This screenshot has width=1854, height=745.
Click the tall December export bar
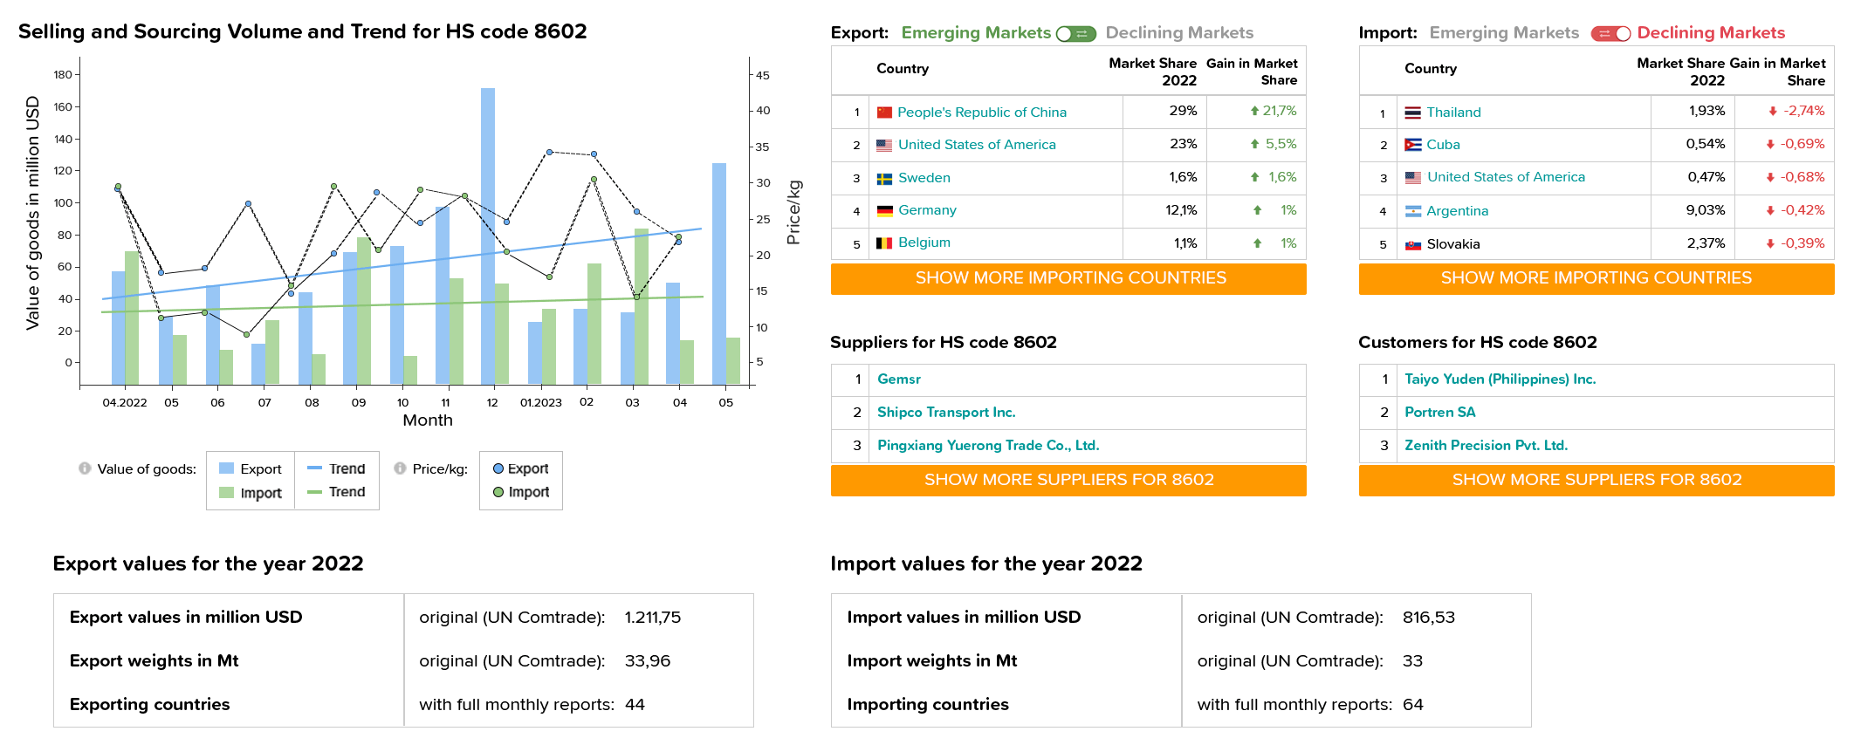click(x=488, y=236)
